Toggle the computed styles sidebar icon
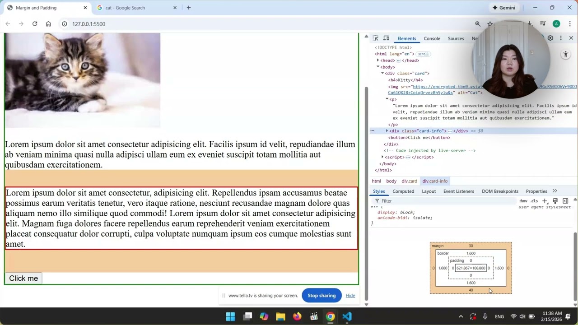The image size is (578, 325). 565,201
